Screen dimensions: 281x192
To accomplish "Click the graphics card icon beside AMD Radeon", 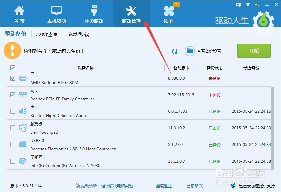I will click(x=22, y=78).
